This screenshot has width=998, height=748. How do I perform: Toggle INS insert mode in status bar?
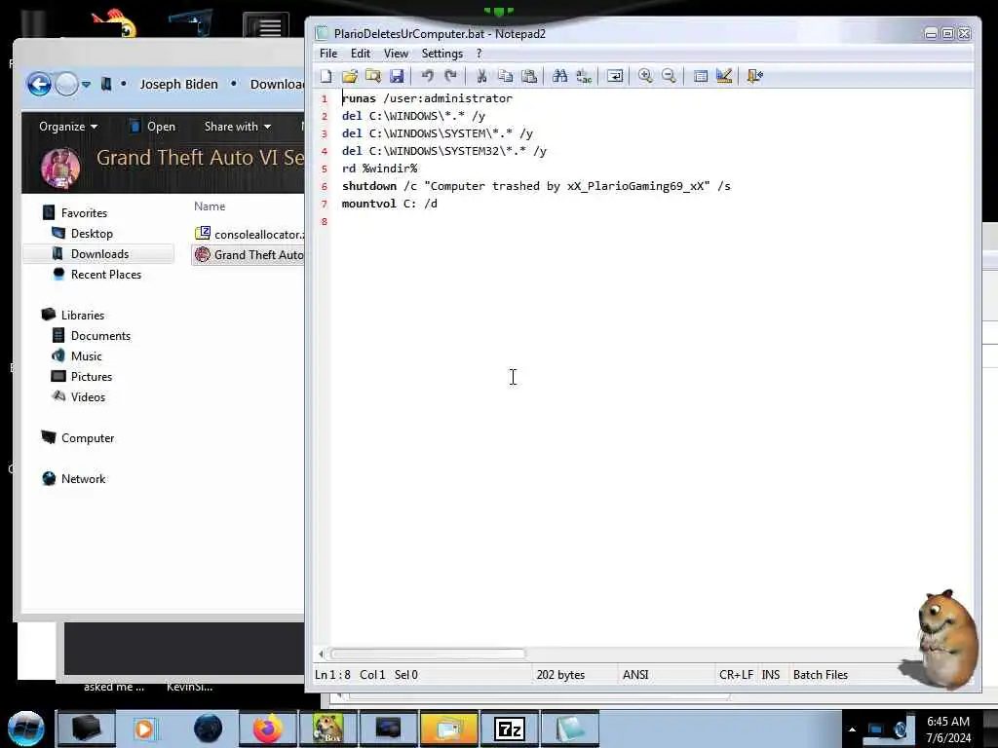771,675
